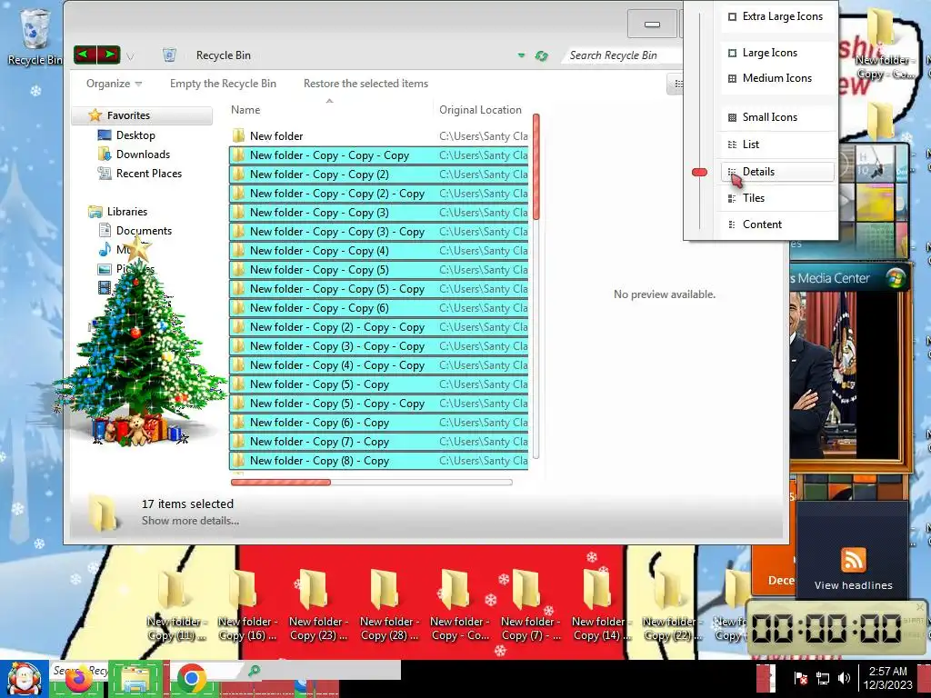Click the Santa Start button

24,678
